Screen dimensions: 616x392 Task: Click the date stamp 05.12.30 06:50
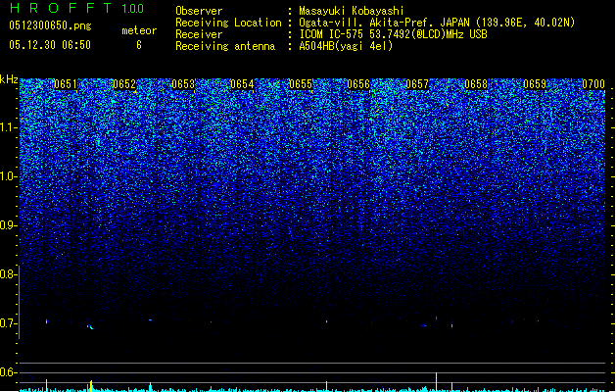[x=50, y=45]
